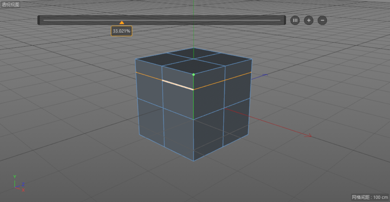Image resolution: width=390 pixels, height=202 pixels.
Task: Click the green point on cube top
Action: (193, 75)
